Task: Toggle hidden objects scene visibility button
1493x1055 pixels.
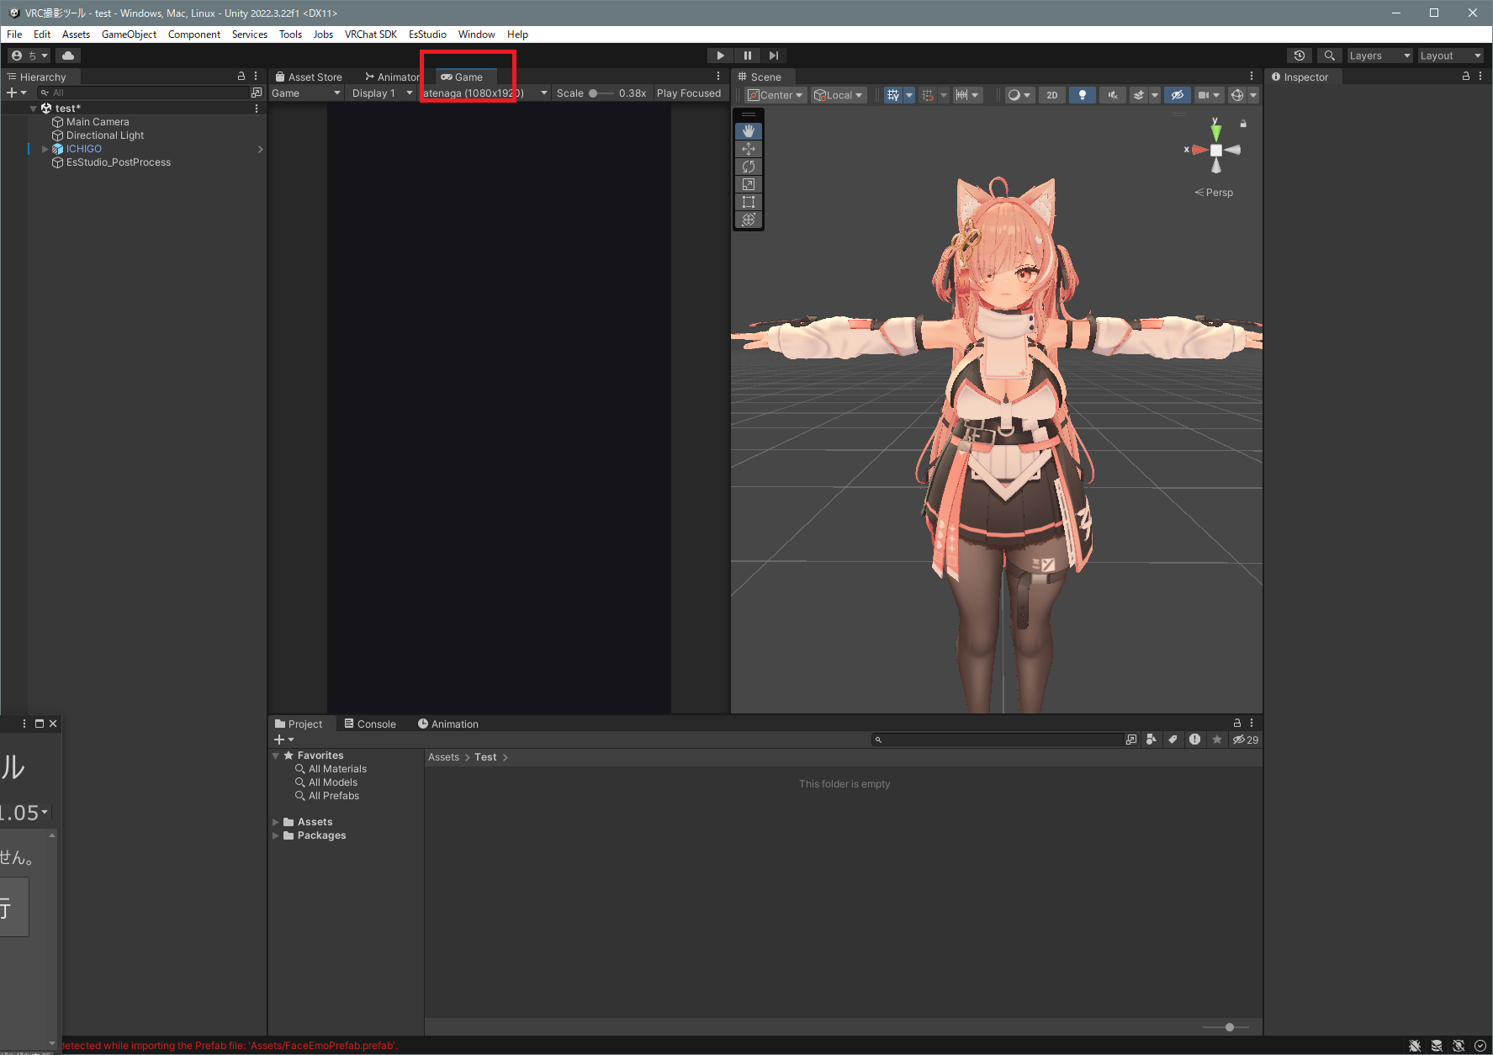Action: (x=1178, y=95)
